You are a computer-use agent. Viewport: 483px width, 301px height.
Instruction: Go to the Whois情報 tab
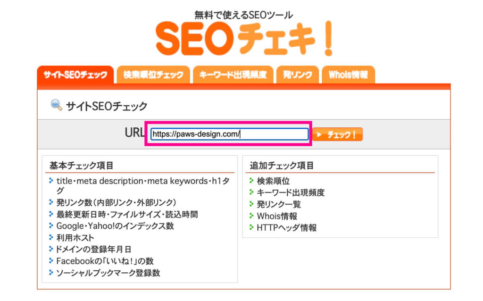[x=349, y=75]
